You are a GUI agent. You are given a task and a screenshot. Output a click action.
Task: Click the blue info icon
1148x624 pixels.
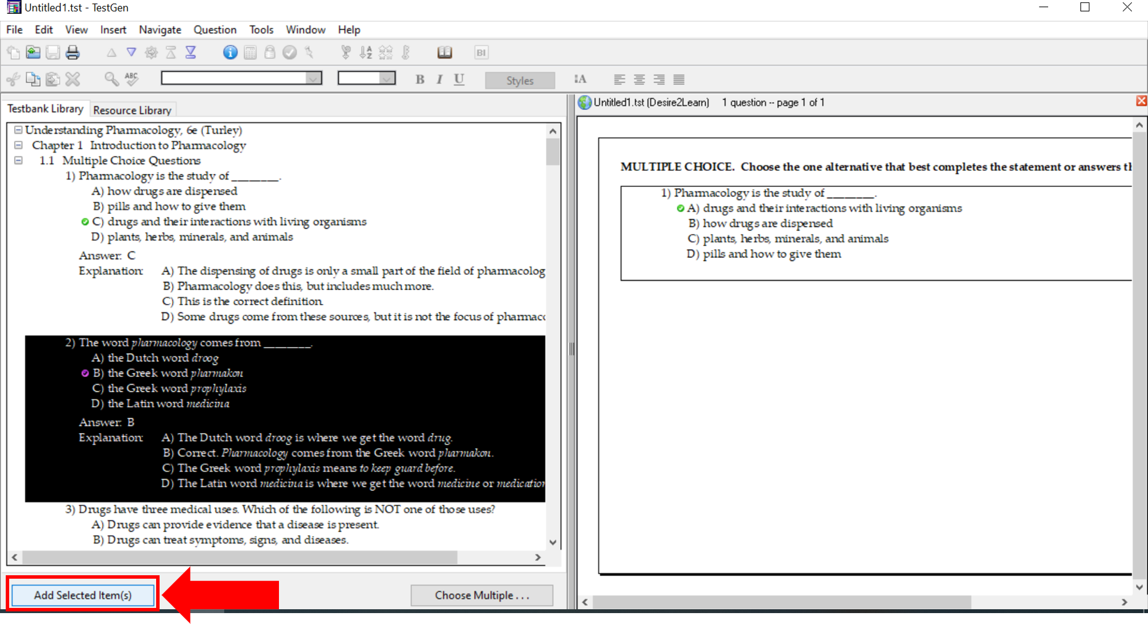[230, 53]
